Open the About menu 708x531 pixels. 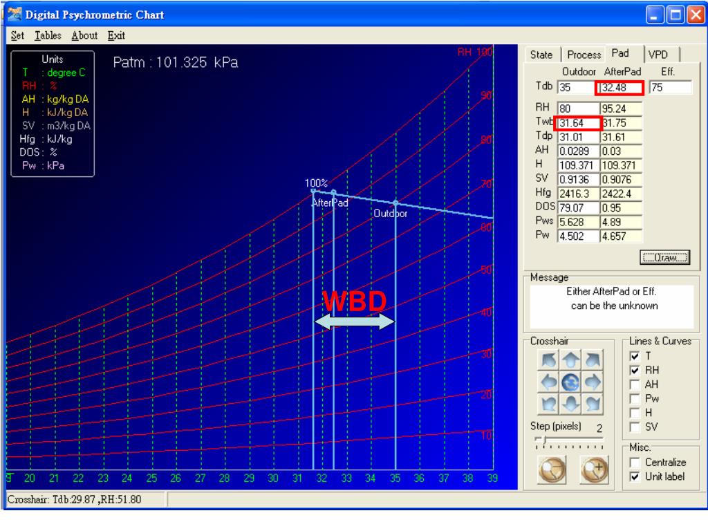tap(84, 36)
